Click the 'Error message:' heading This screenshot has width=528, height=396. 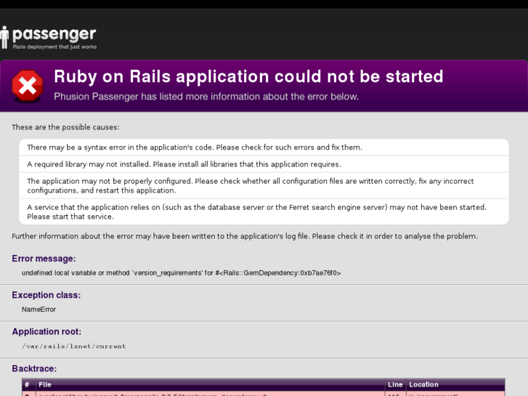(x=44, y=259)
